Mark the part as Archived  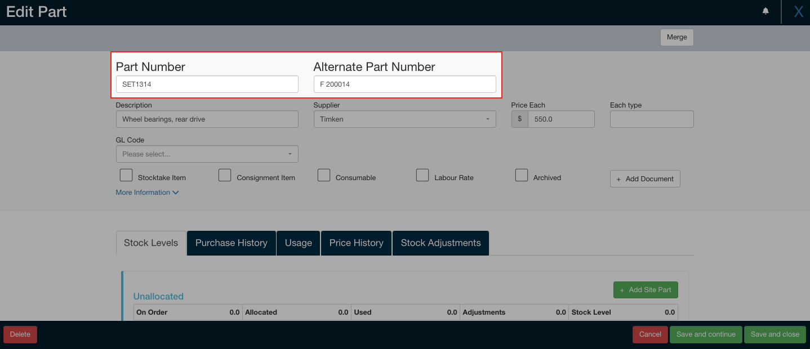point(521,175)
